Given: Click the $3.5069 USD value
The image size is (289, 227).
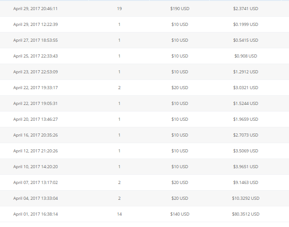Looking at the screenshot, I should point(246,151).
